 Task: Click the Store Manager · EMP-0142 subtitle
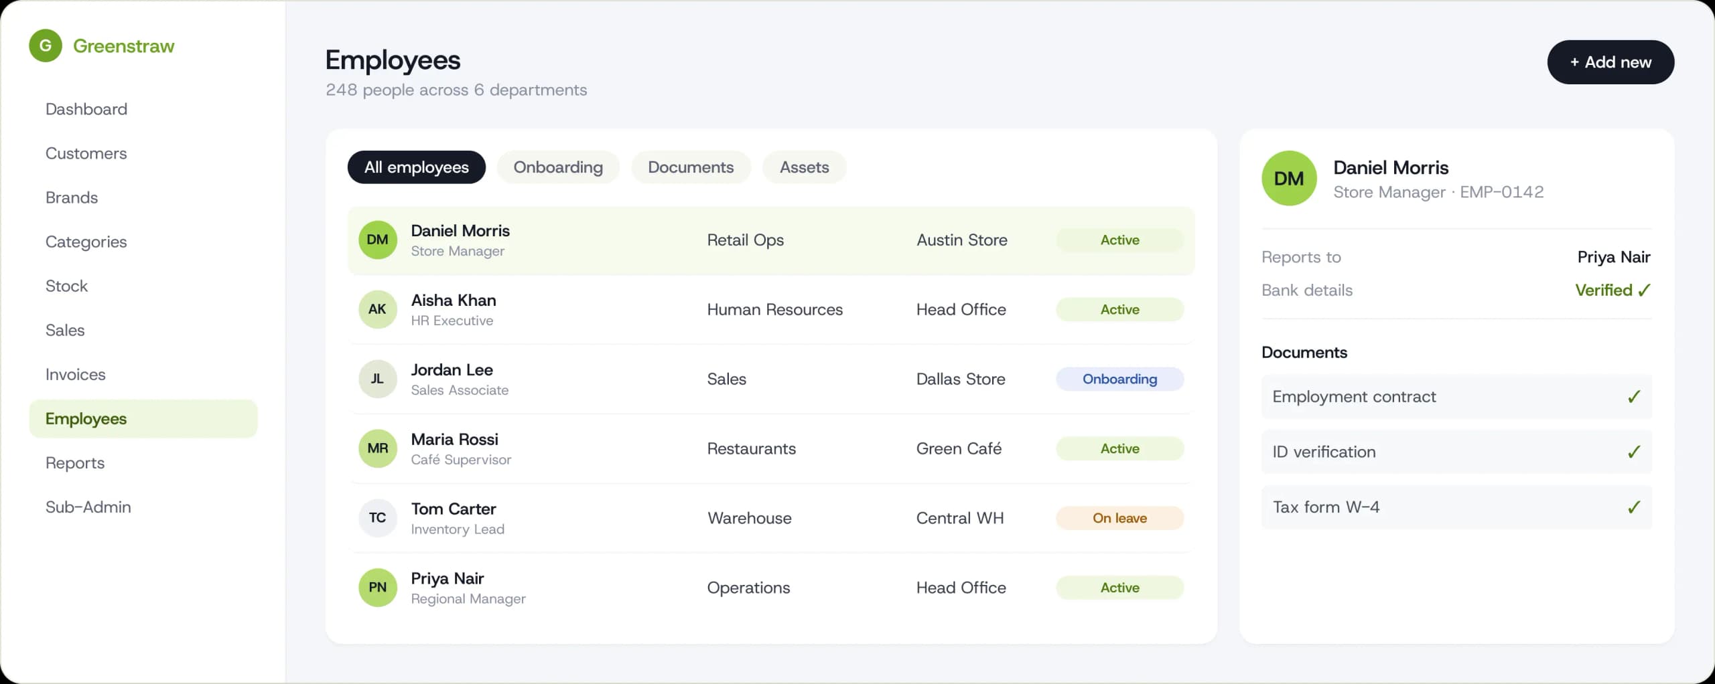1438,192
